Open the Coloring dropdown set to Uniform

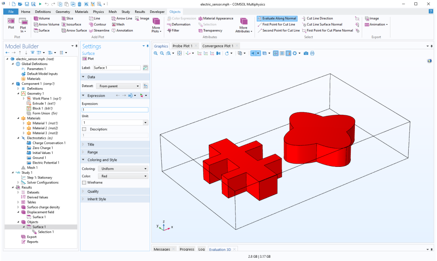[123, 168]
